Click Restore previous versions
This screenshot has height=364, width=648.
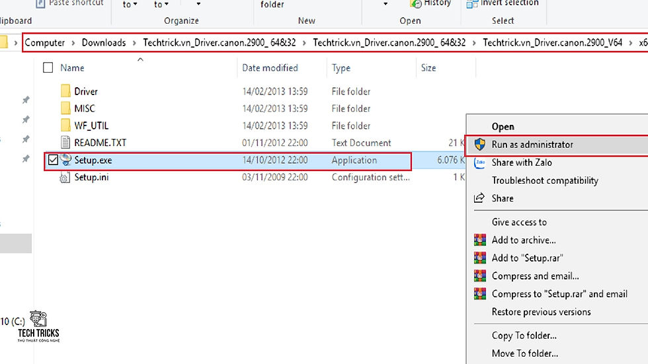(x=541, y=312)
